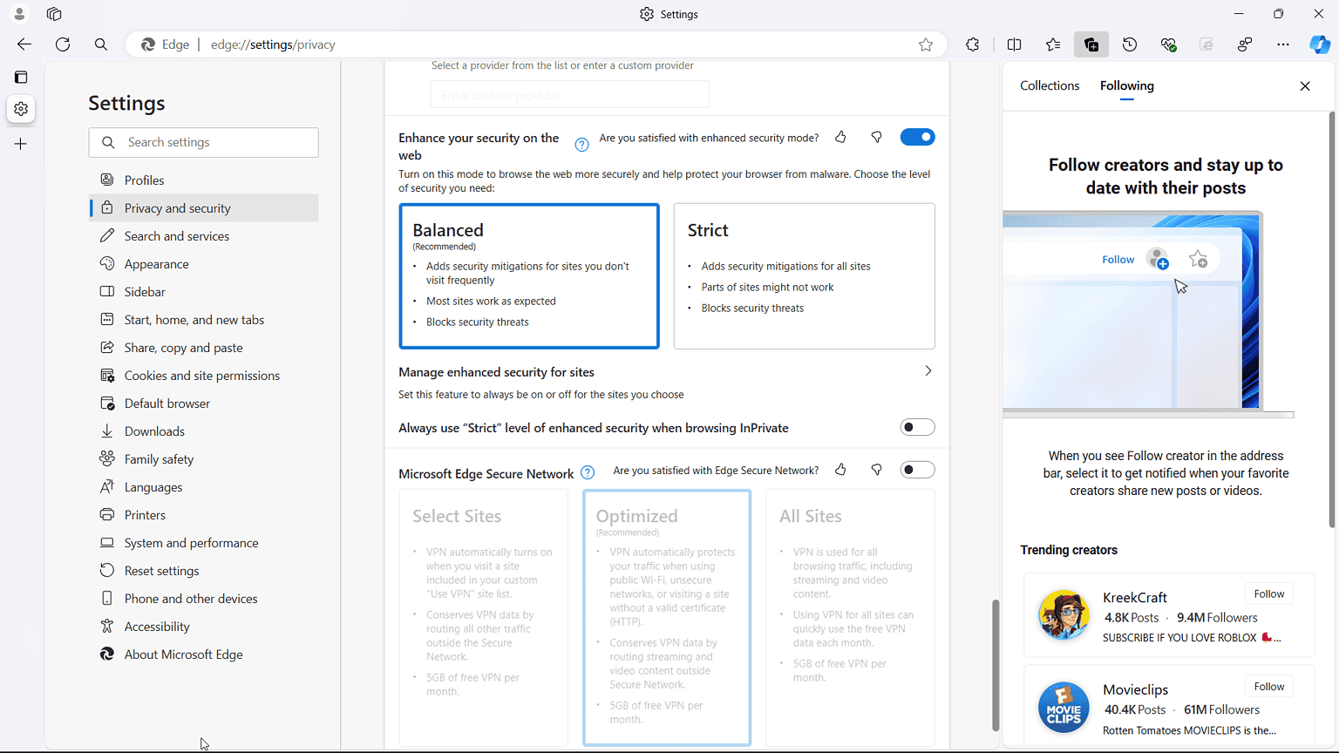Image resolution: width=1339 pixels, height=753 pixels.
Task: Close the Collections side panel
Action: 1305,85
